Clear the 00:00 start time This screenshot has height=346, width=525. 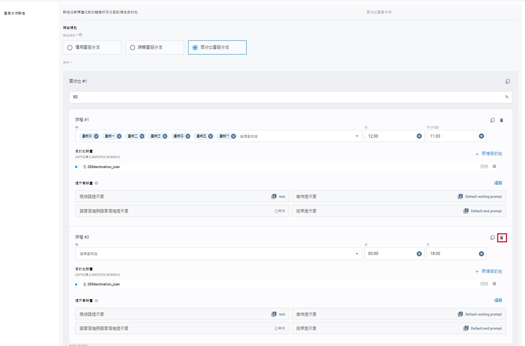[x=419, y=254]
